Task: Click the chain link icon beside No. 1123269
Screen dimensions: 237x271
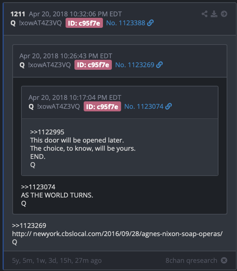Action: pos(159,65)
